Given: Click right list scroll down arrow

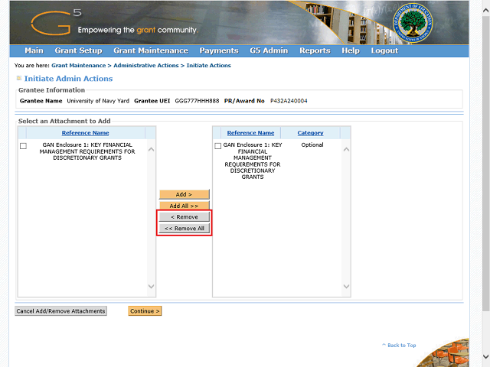Looking at the screenshot, I should [346, 287].
